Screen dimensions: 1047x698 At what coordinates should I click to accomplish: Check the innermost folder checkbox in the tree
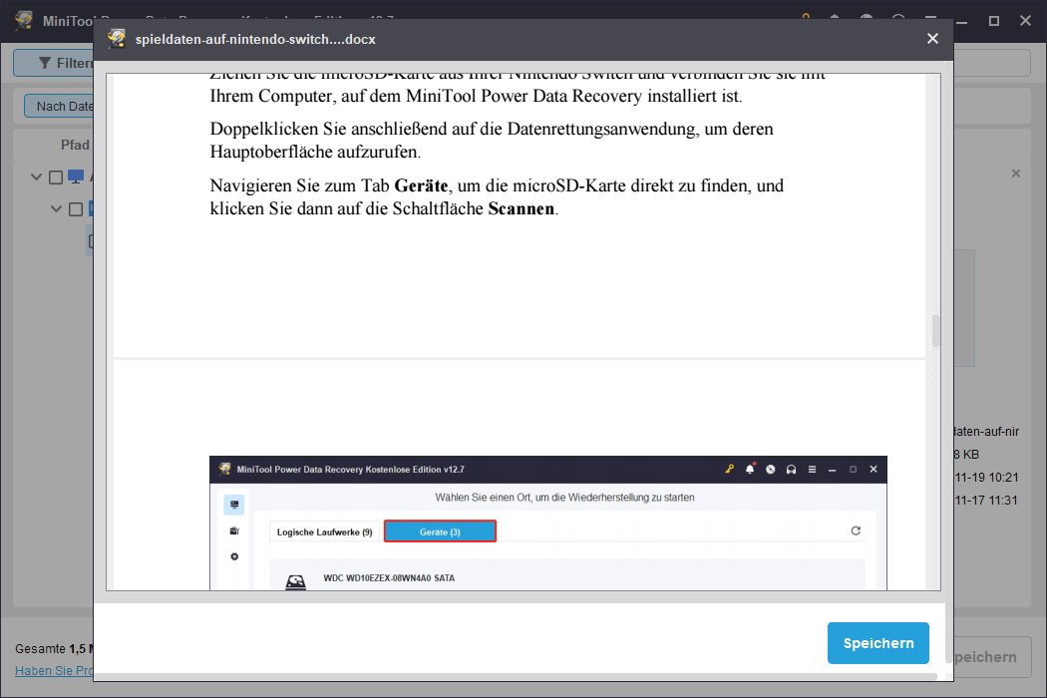pyautogui.click(x=91, y=241)
